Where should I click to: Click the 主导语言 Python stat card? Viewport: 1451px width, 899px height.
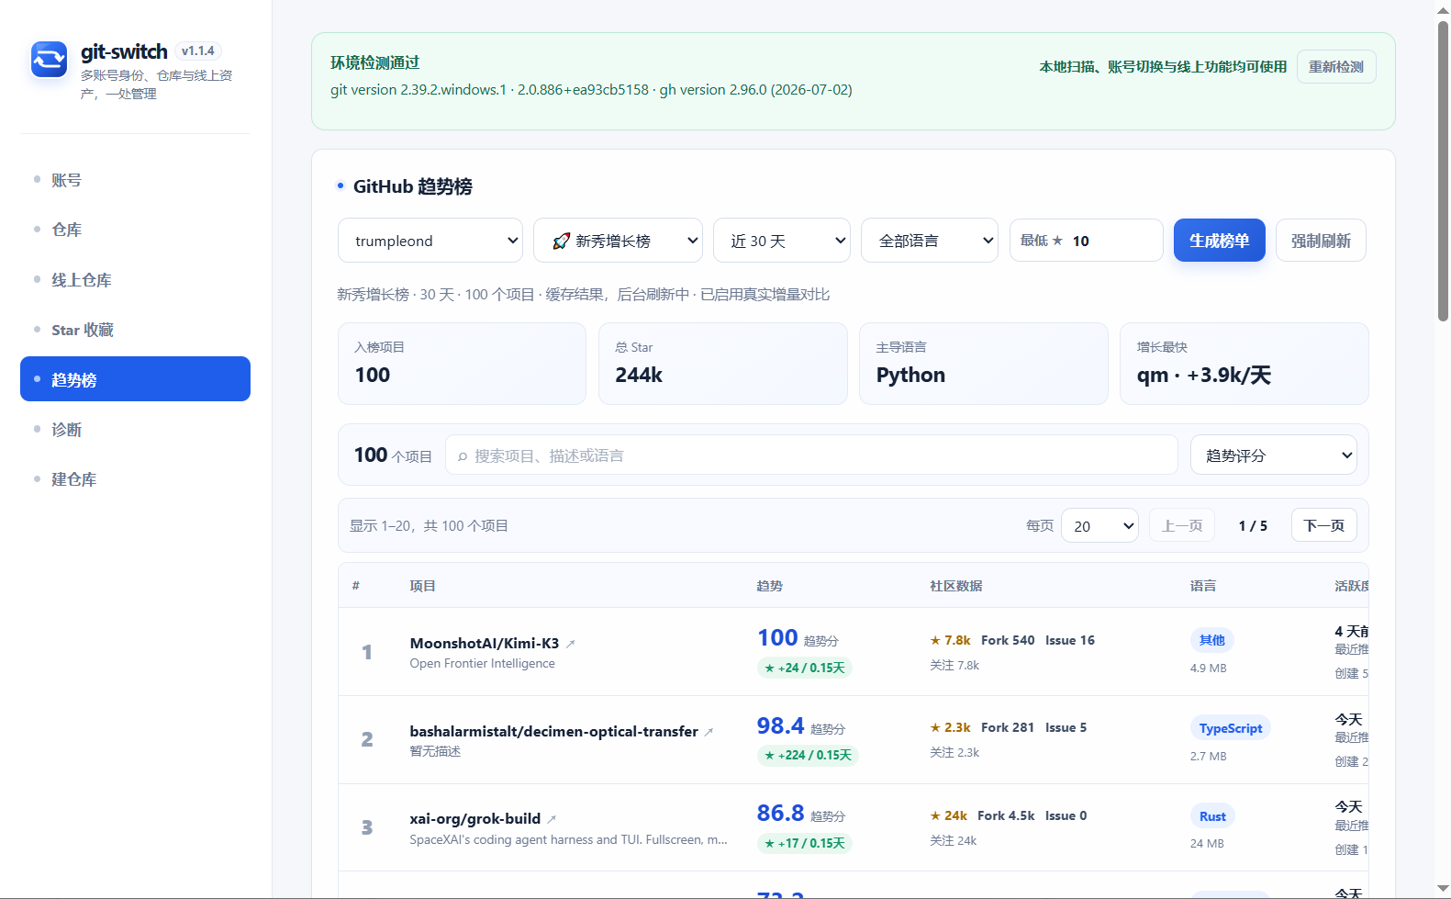click(983, 364)
